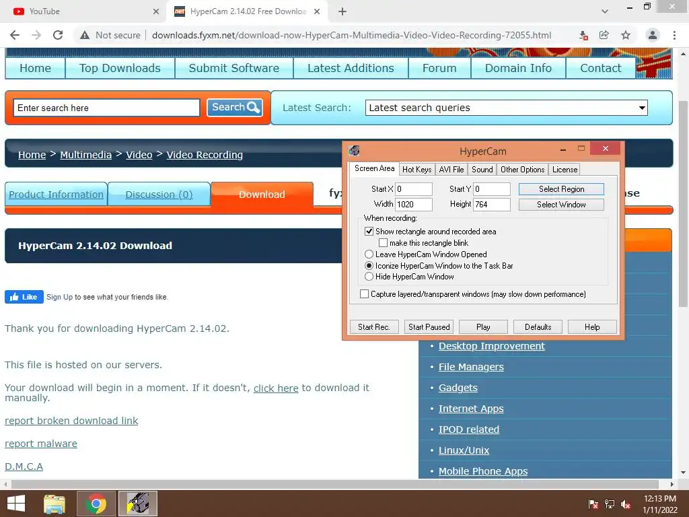
Task: Click the Facebook Like button
Action: click(x=24, y=297)
